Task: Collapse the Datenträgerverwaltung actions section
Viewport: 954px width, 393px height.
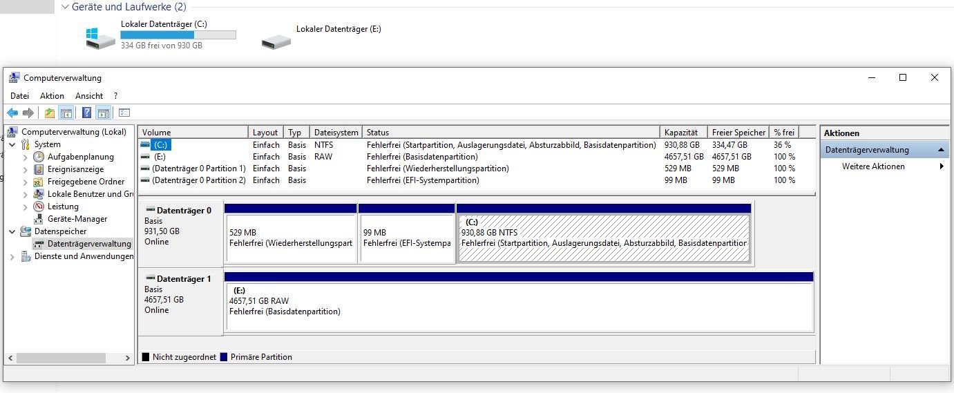Action: tap(942, 150)
